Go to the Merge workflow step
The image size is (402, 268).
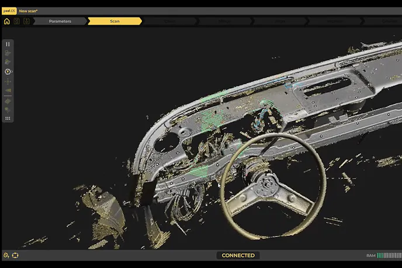coord(224,21)
